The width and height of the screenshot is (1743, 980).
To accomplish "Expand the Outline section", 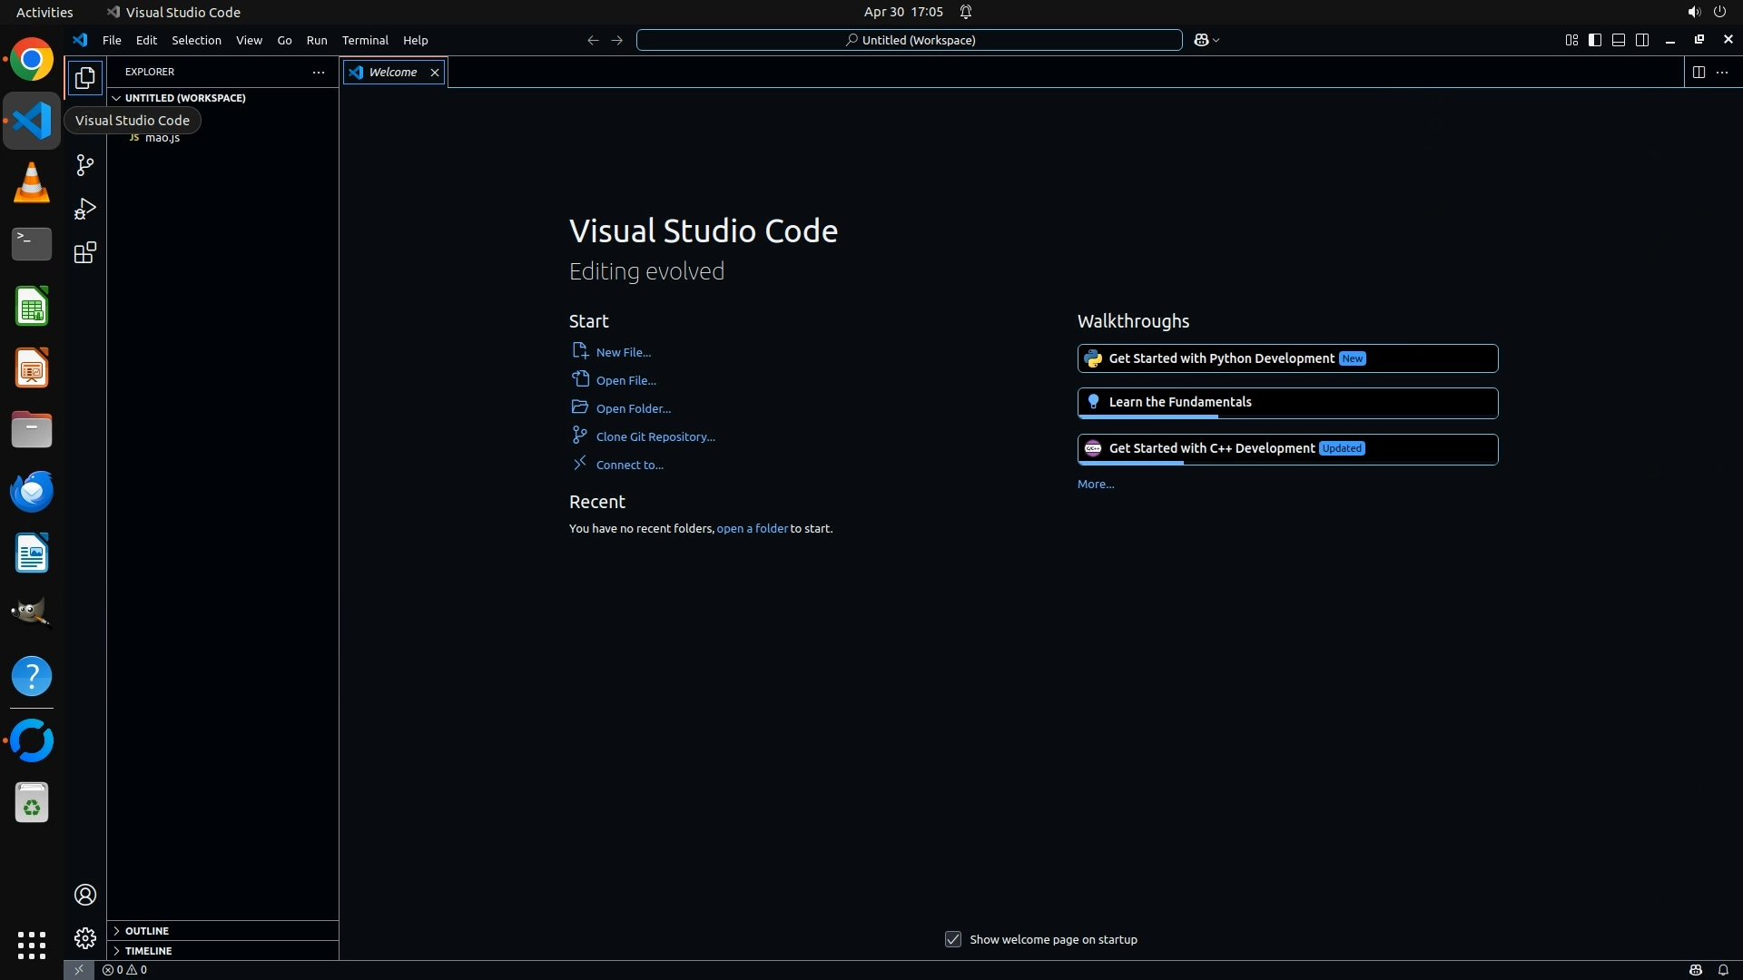I will pos(147,931).
